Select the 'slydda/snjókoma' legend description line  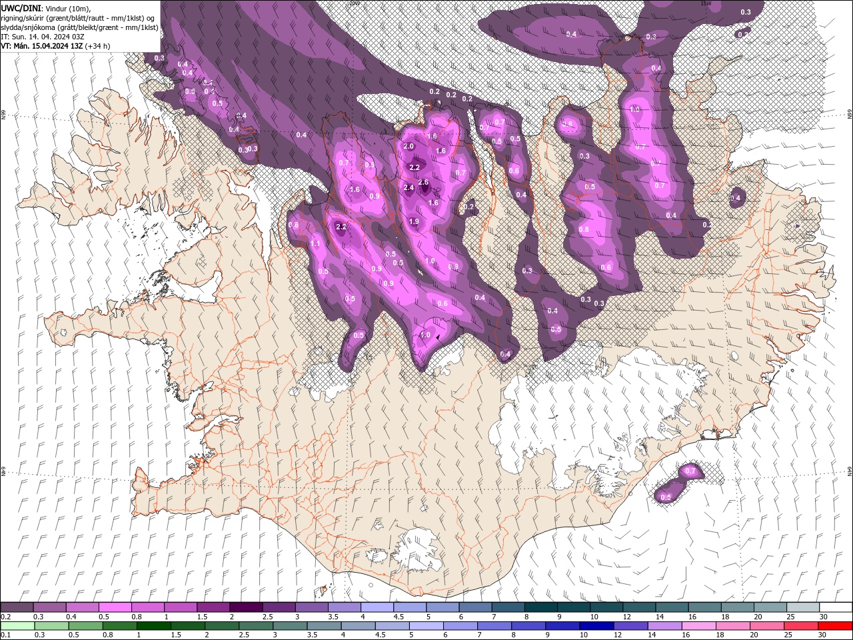(x=79, y=27)
